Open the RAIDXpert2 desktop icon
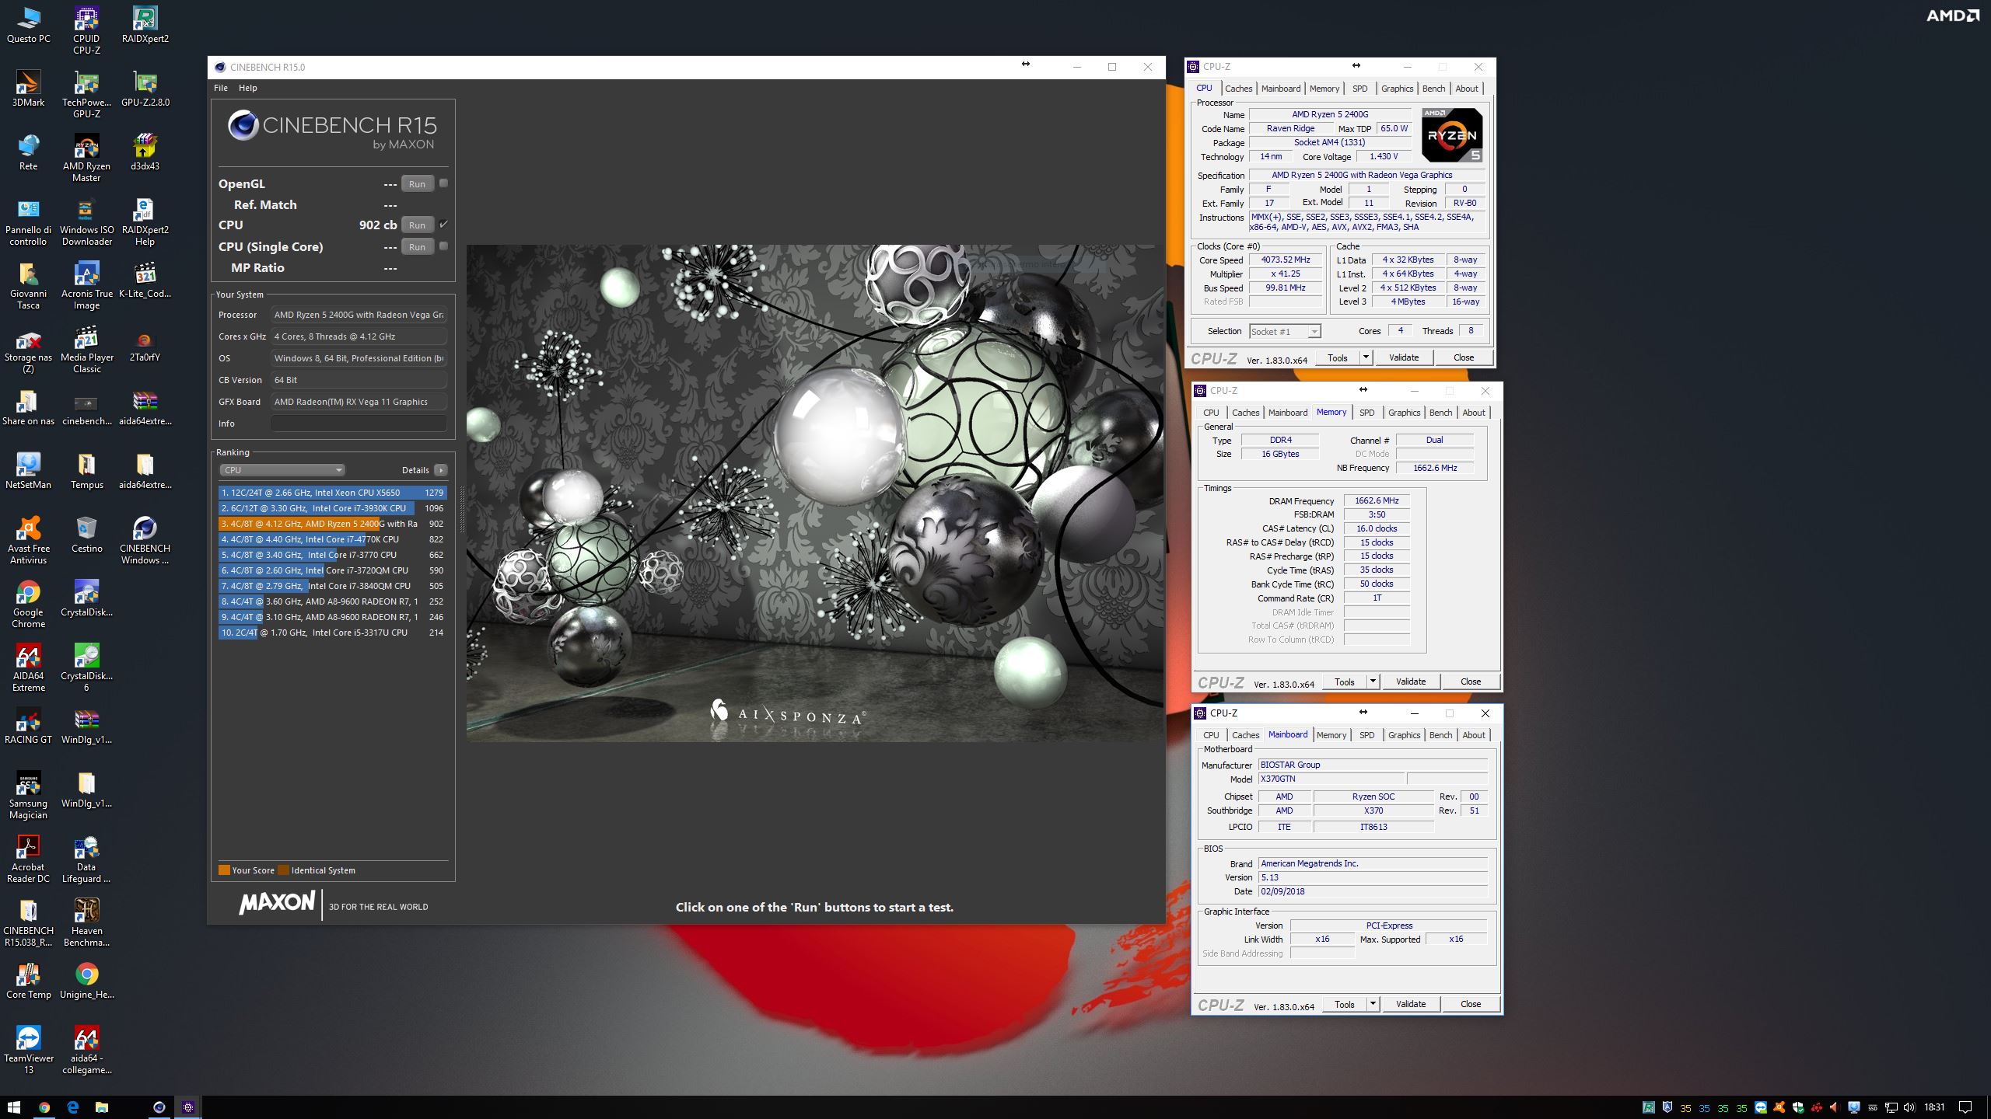 coord(145,24)
